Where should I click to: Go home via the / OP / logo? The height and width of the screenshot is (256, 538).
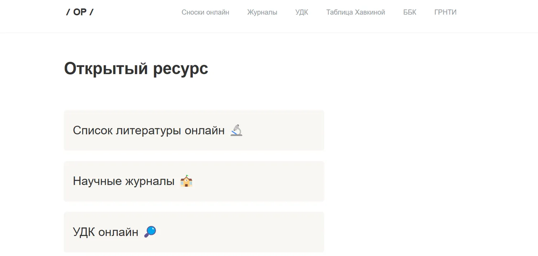pos(80,12)
